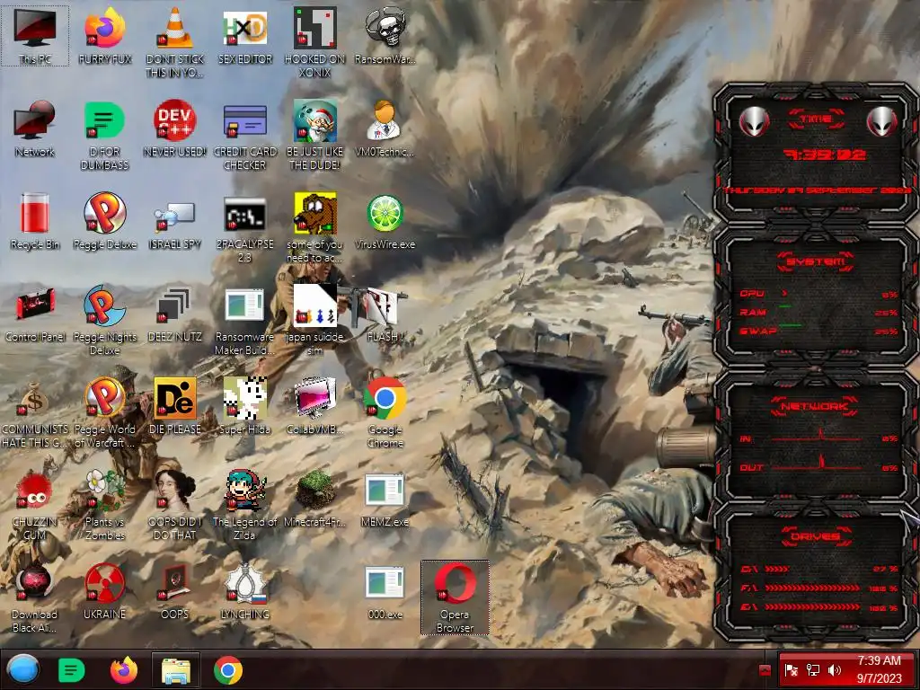Select the LYNCHING desktop shortcut
Screen dimensions: 920x690
(245, 591)
